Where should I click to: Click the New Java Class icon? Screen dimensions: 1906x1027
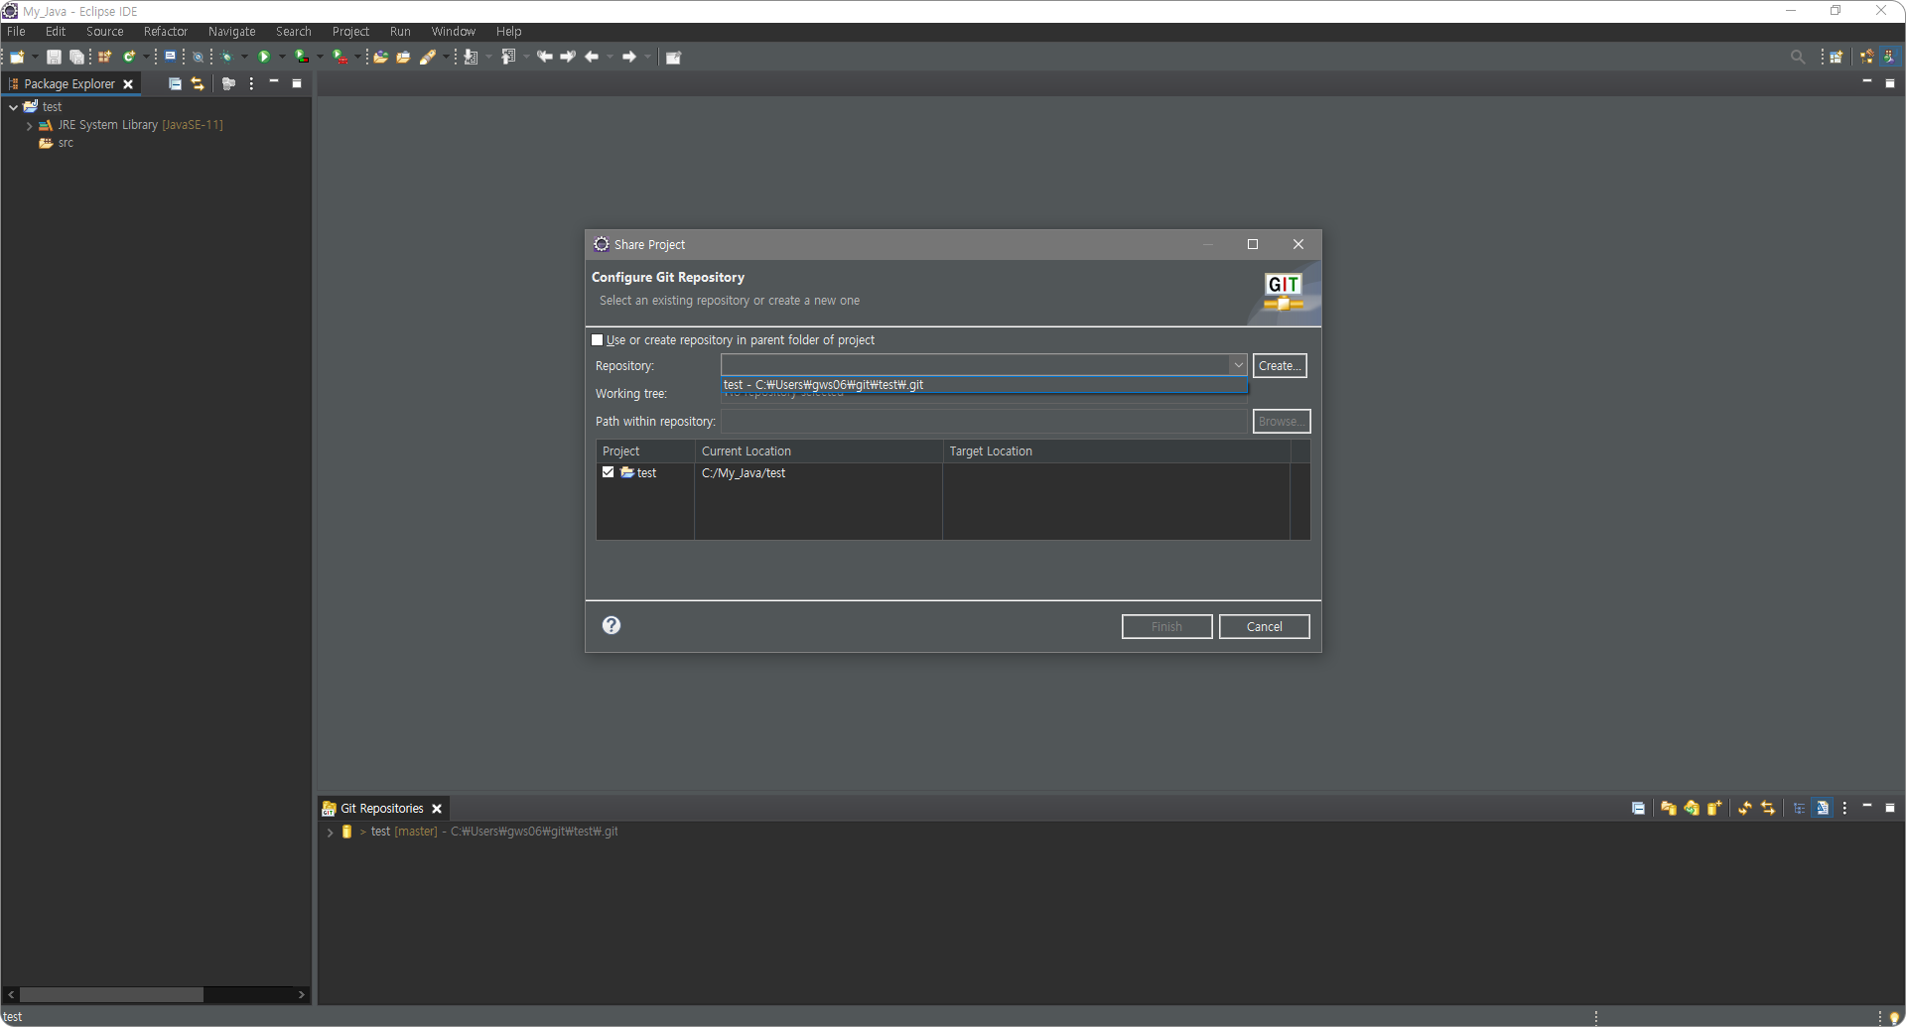point(129,58)
